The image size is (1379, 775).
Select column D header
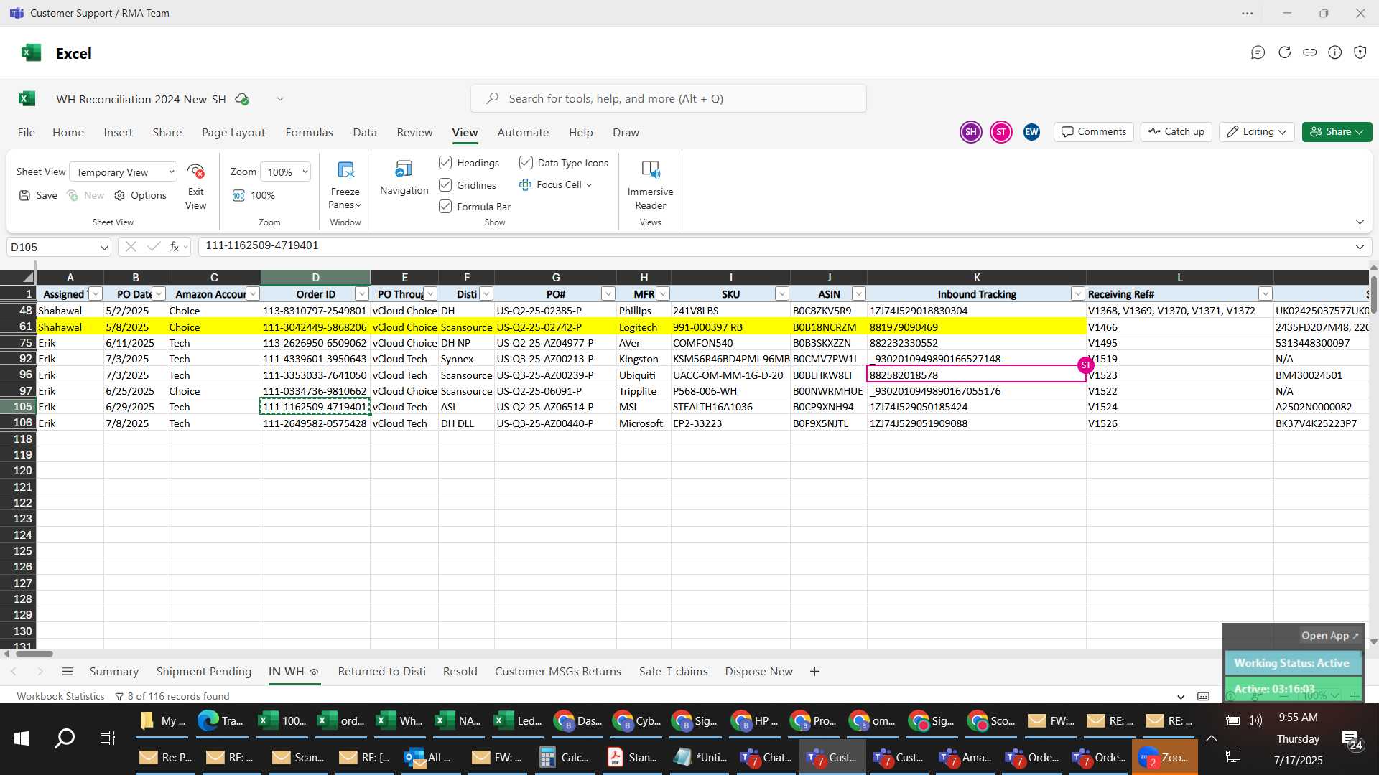[x=315, y=278]
